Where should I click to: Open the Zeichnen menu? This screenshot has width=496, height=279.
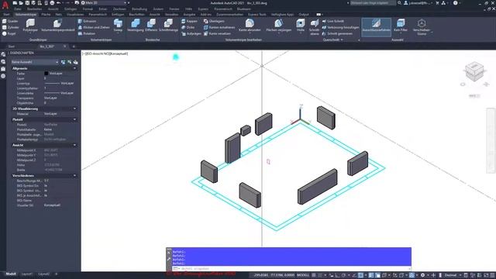point(119,9)
